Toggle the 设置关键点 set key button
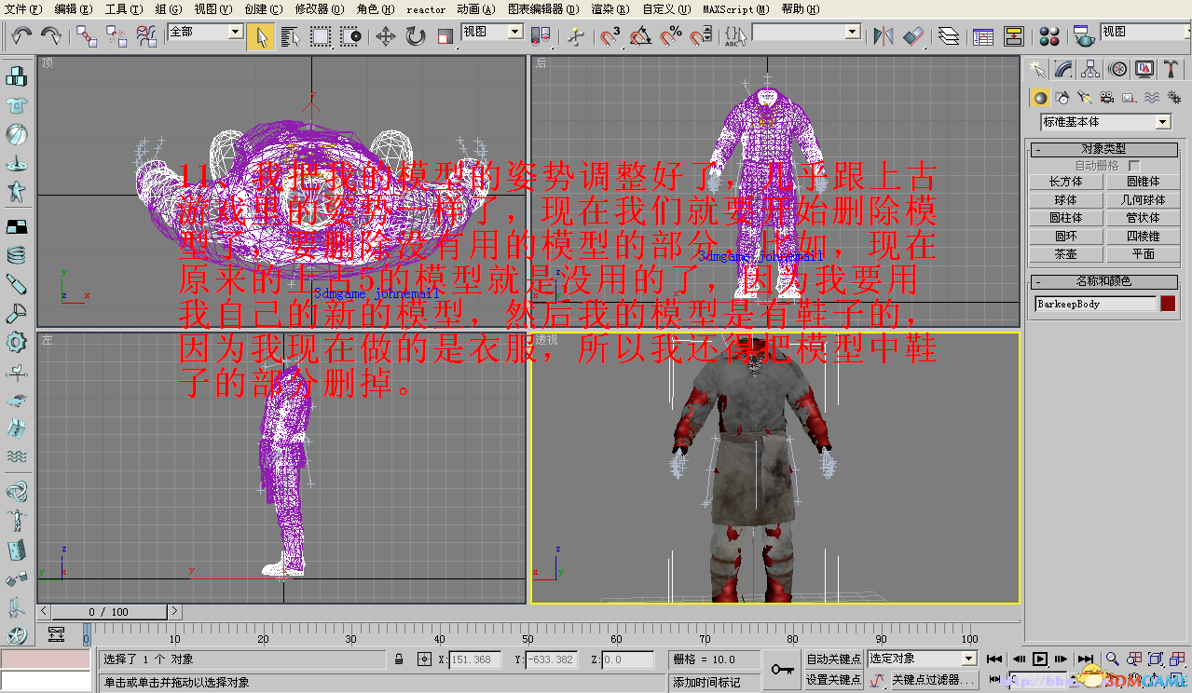The width and height of the screenshot is (1192, 693). [833, 680]
